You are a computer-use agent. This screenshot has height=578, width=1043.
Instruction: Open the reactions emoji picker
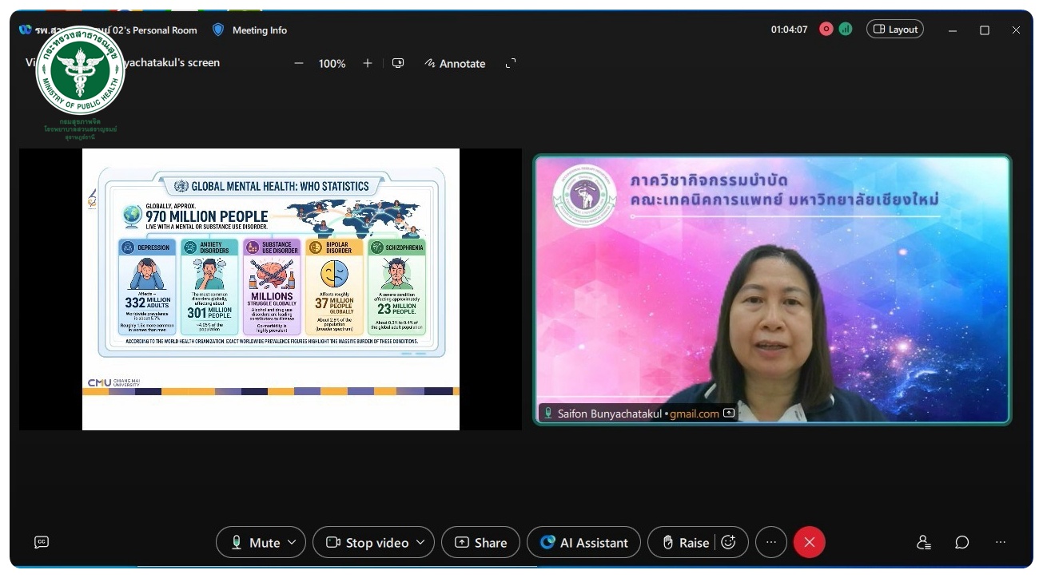[x=728, y=542]
